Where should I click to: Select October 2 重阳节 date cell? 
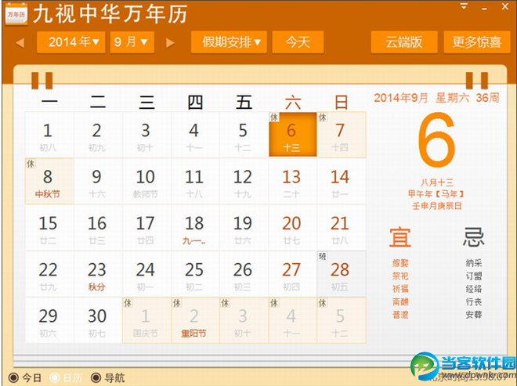(x=195, y=320)
